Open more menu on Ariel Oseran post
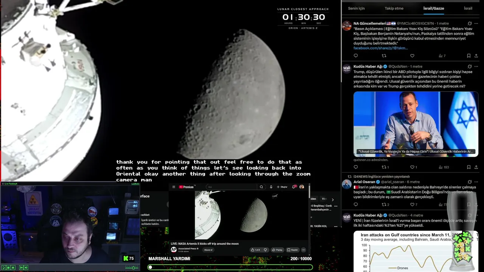This screenshot has width=484, height=272. point(476,182)
